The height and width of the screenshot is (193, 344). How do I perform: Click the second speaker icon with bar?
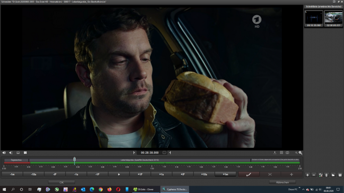point(11,153)
